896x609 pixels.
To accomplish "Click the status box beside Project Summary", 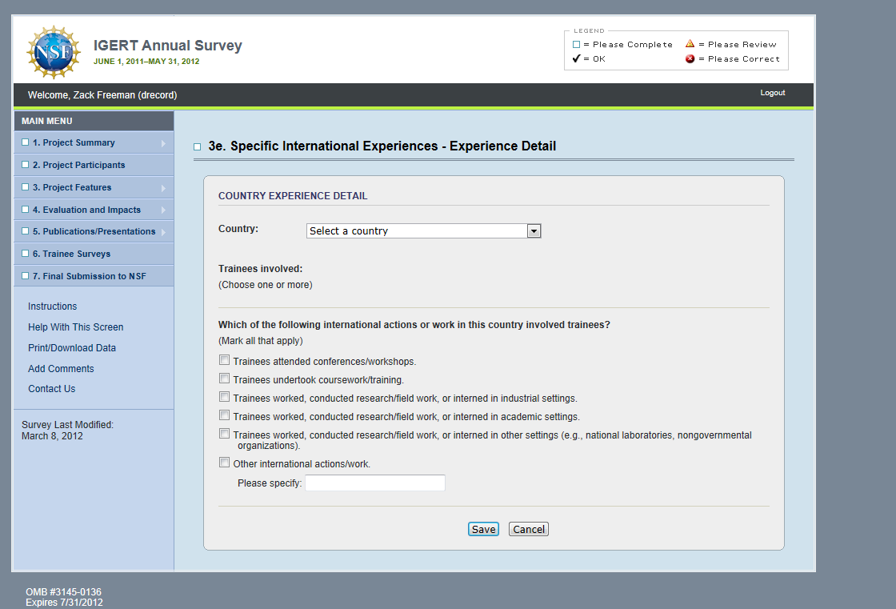I will pyautogui.click(x=26, y=142).
